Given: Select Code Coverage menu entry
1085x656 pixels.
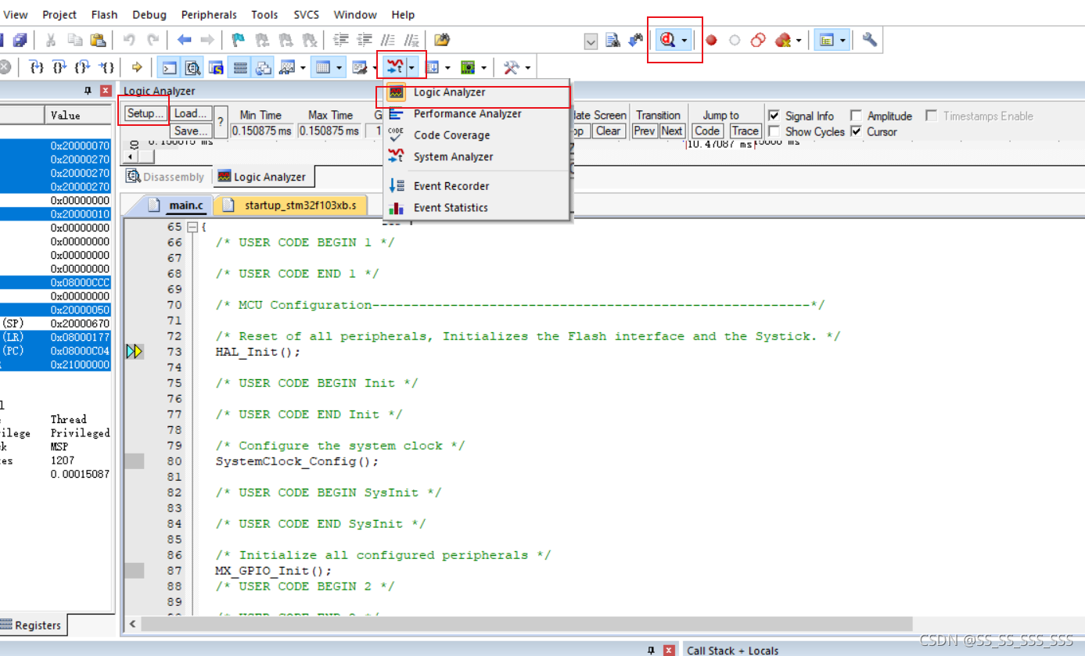Looking at the screenshot, I should pyautogui.click(x=476, y=135).
